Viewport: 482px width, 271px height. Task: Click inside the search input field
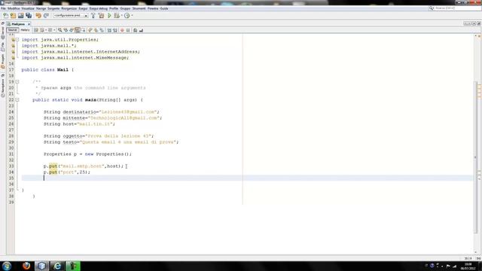tap(457, 8)
